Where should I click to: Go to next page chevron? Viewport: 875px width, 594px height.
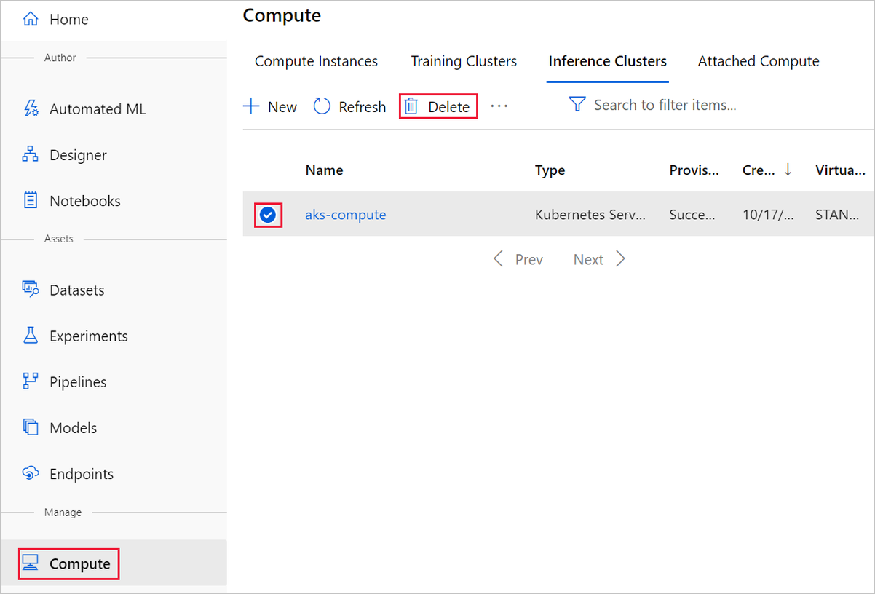[x=620, y=259]
